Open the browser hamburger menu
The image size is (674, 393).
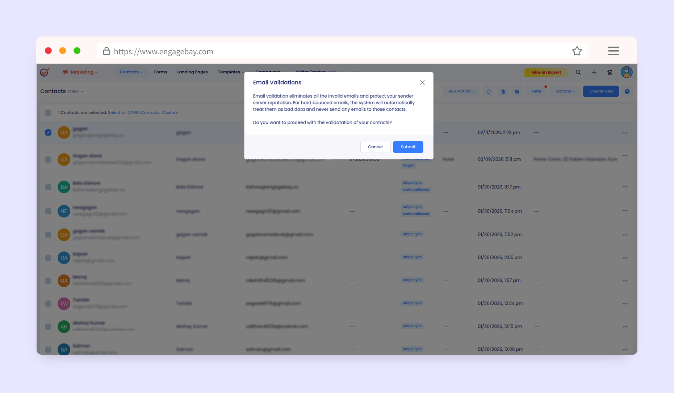(613, 51)
